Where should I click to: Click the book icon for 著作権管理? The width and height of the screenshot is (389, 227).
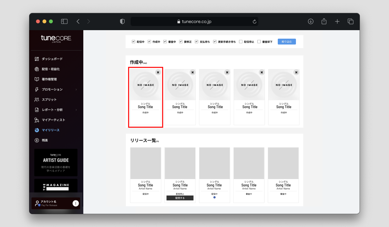(37, 79)
